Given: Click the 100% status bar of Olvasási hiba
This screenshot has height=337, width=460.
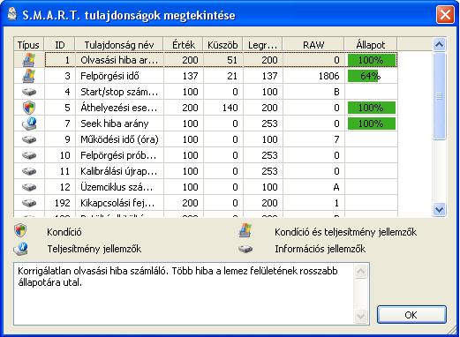Looking at the screenshot, I should [x=372, y=60].
